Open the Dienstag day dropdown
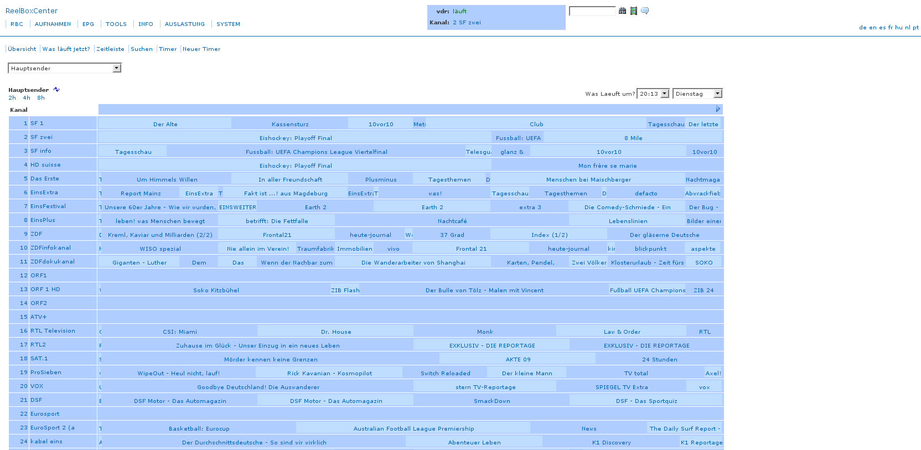 click(x=697, y=94)
